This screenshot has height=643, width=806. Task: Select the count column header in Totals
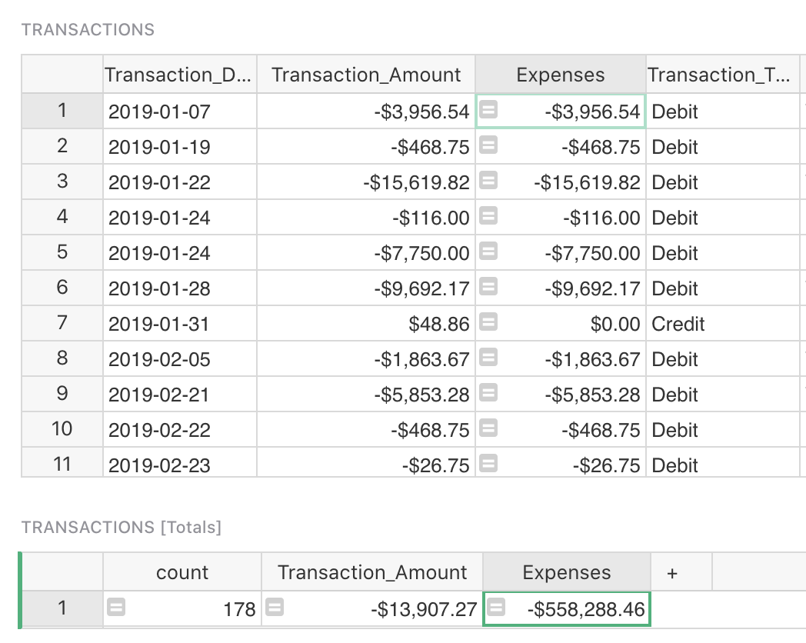pyautogui.click(x=182, y=573)
